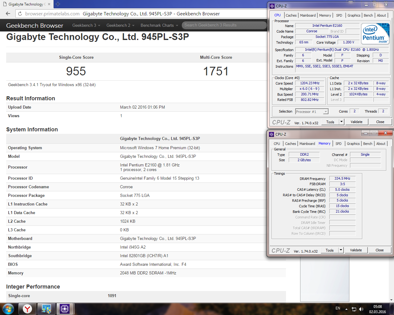This screenshot has height=315, width=394.
Task: Open the Windows Start button
Action: tap(8, 309)
